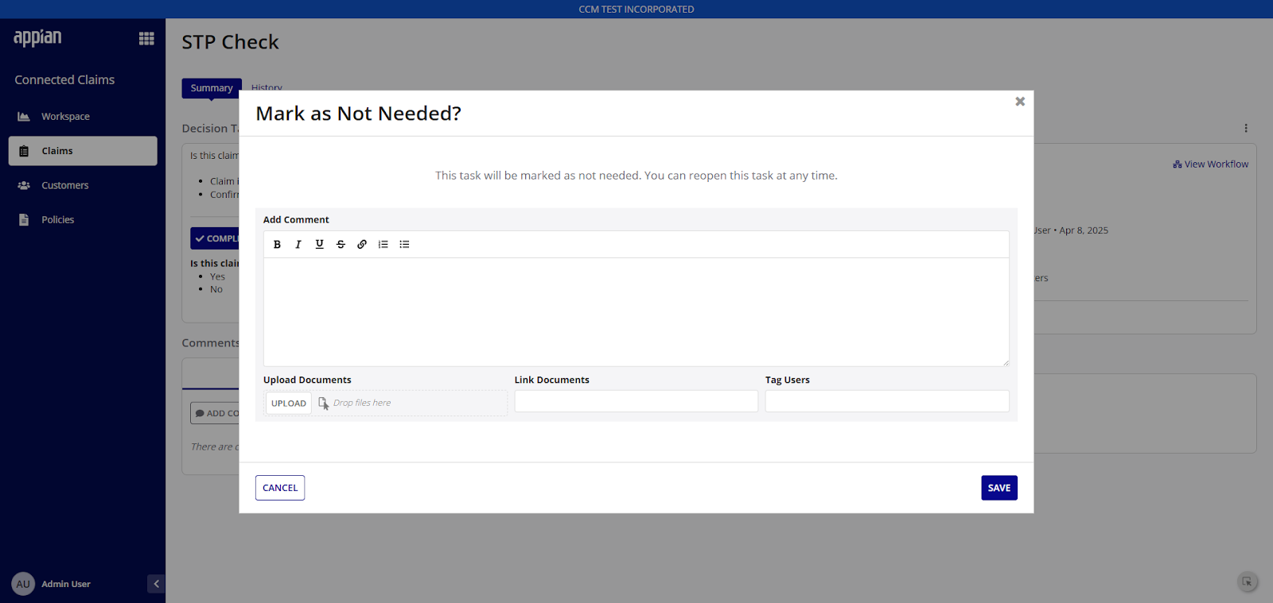The height and width of the screenshot is (603, 1273).
Task: Toggle strikethrough formatting in comment editor
Action: [341, 245]
